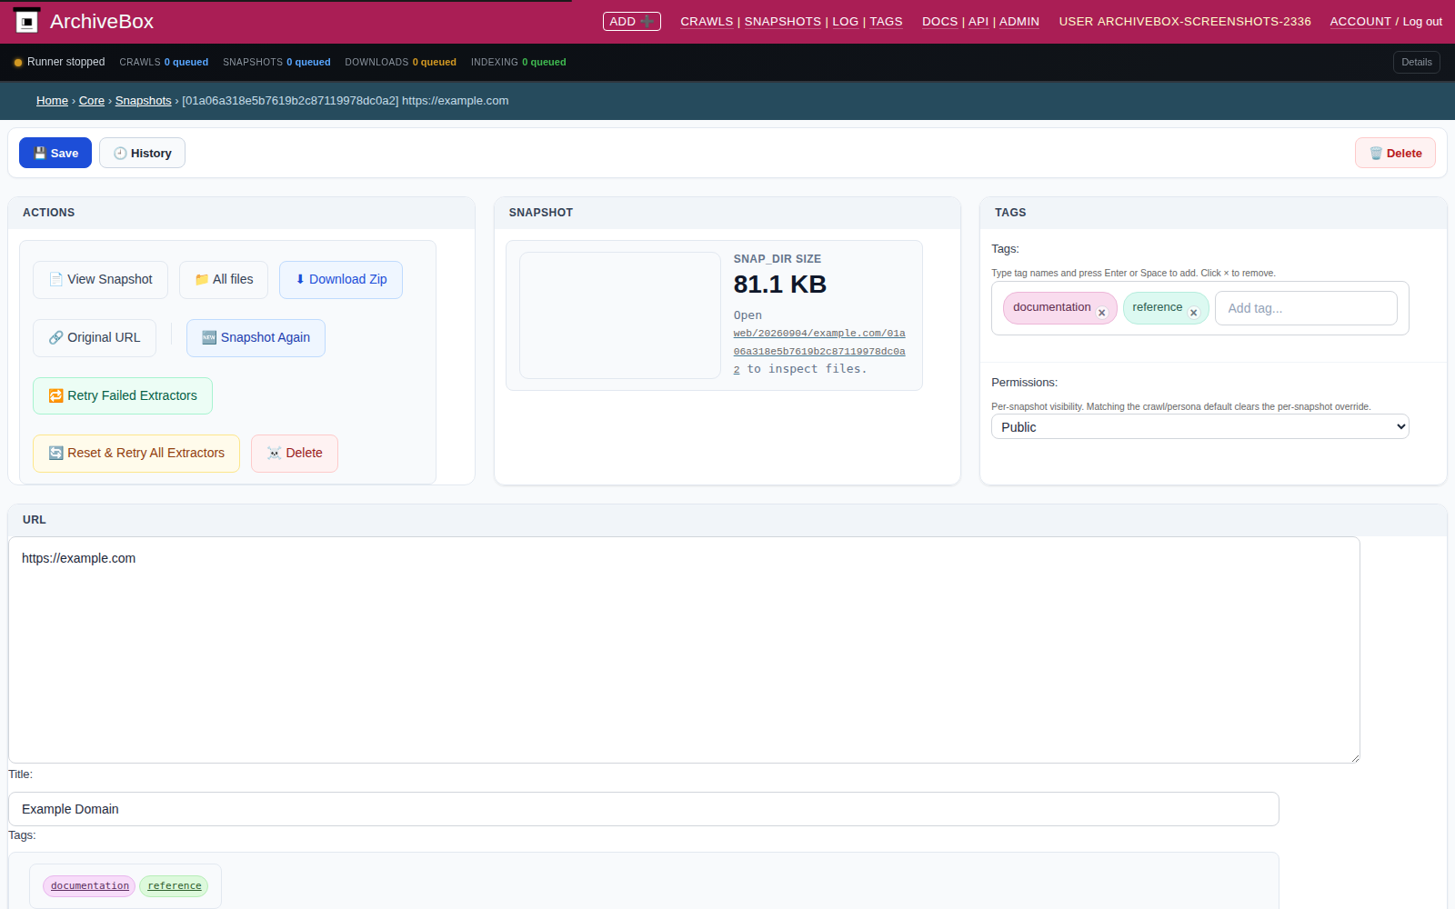The width and height of the screenshot is (1455, 909).
Task: Open the Original URL link button
Action: [95, 338]
